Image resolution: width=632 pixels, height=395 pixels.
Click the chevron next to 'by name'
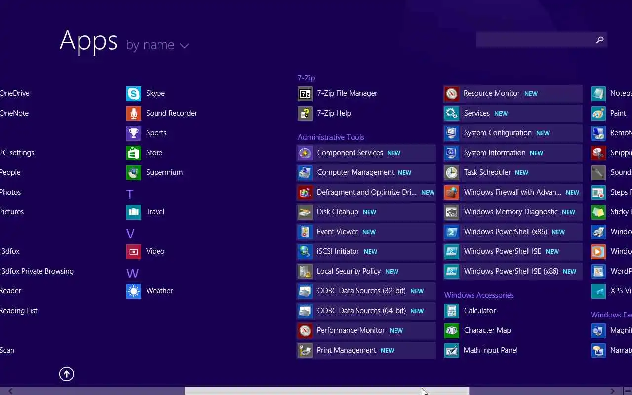(x=184, y=46)
